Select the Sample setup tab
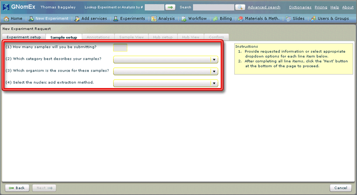This screenshot has width=357, height=195. click(x=64, y=37)
